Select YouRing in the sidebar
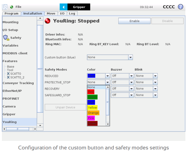 click(20, 122)
